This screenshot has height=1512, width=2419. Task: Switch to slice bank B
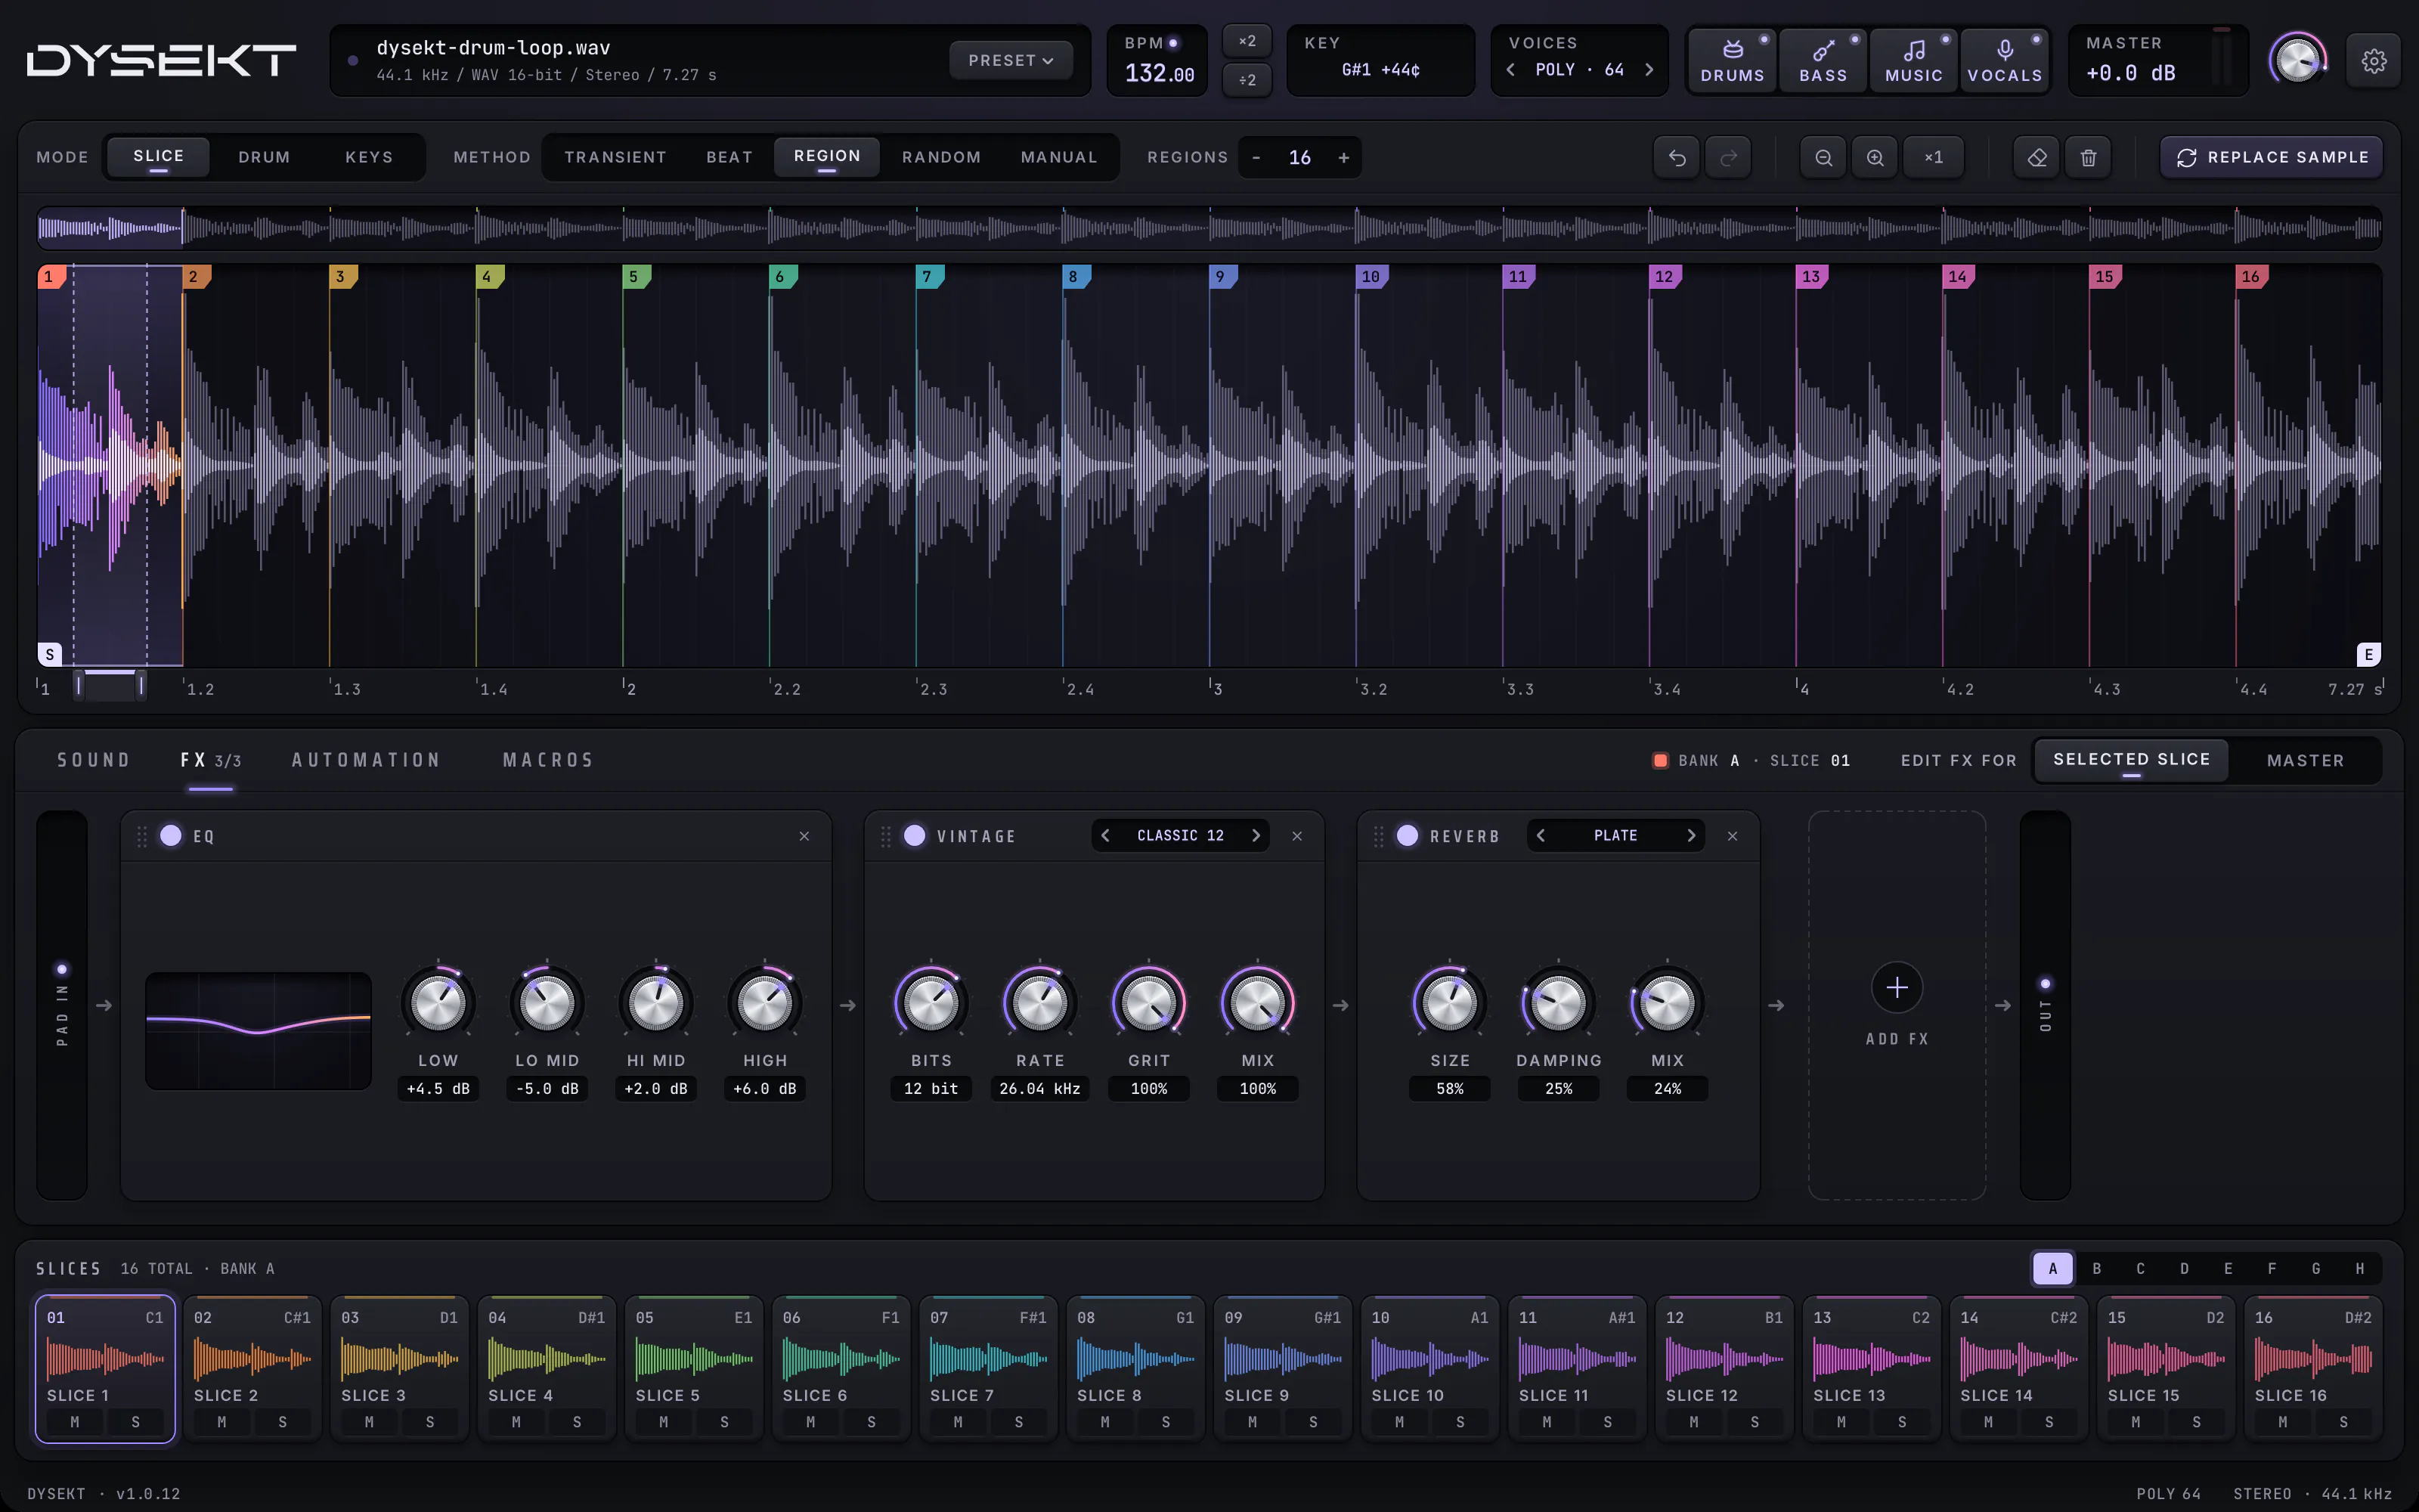[2096, 1268]
